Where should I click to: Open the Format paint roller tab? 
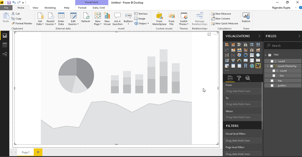pos(239,78)
